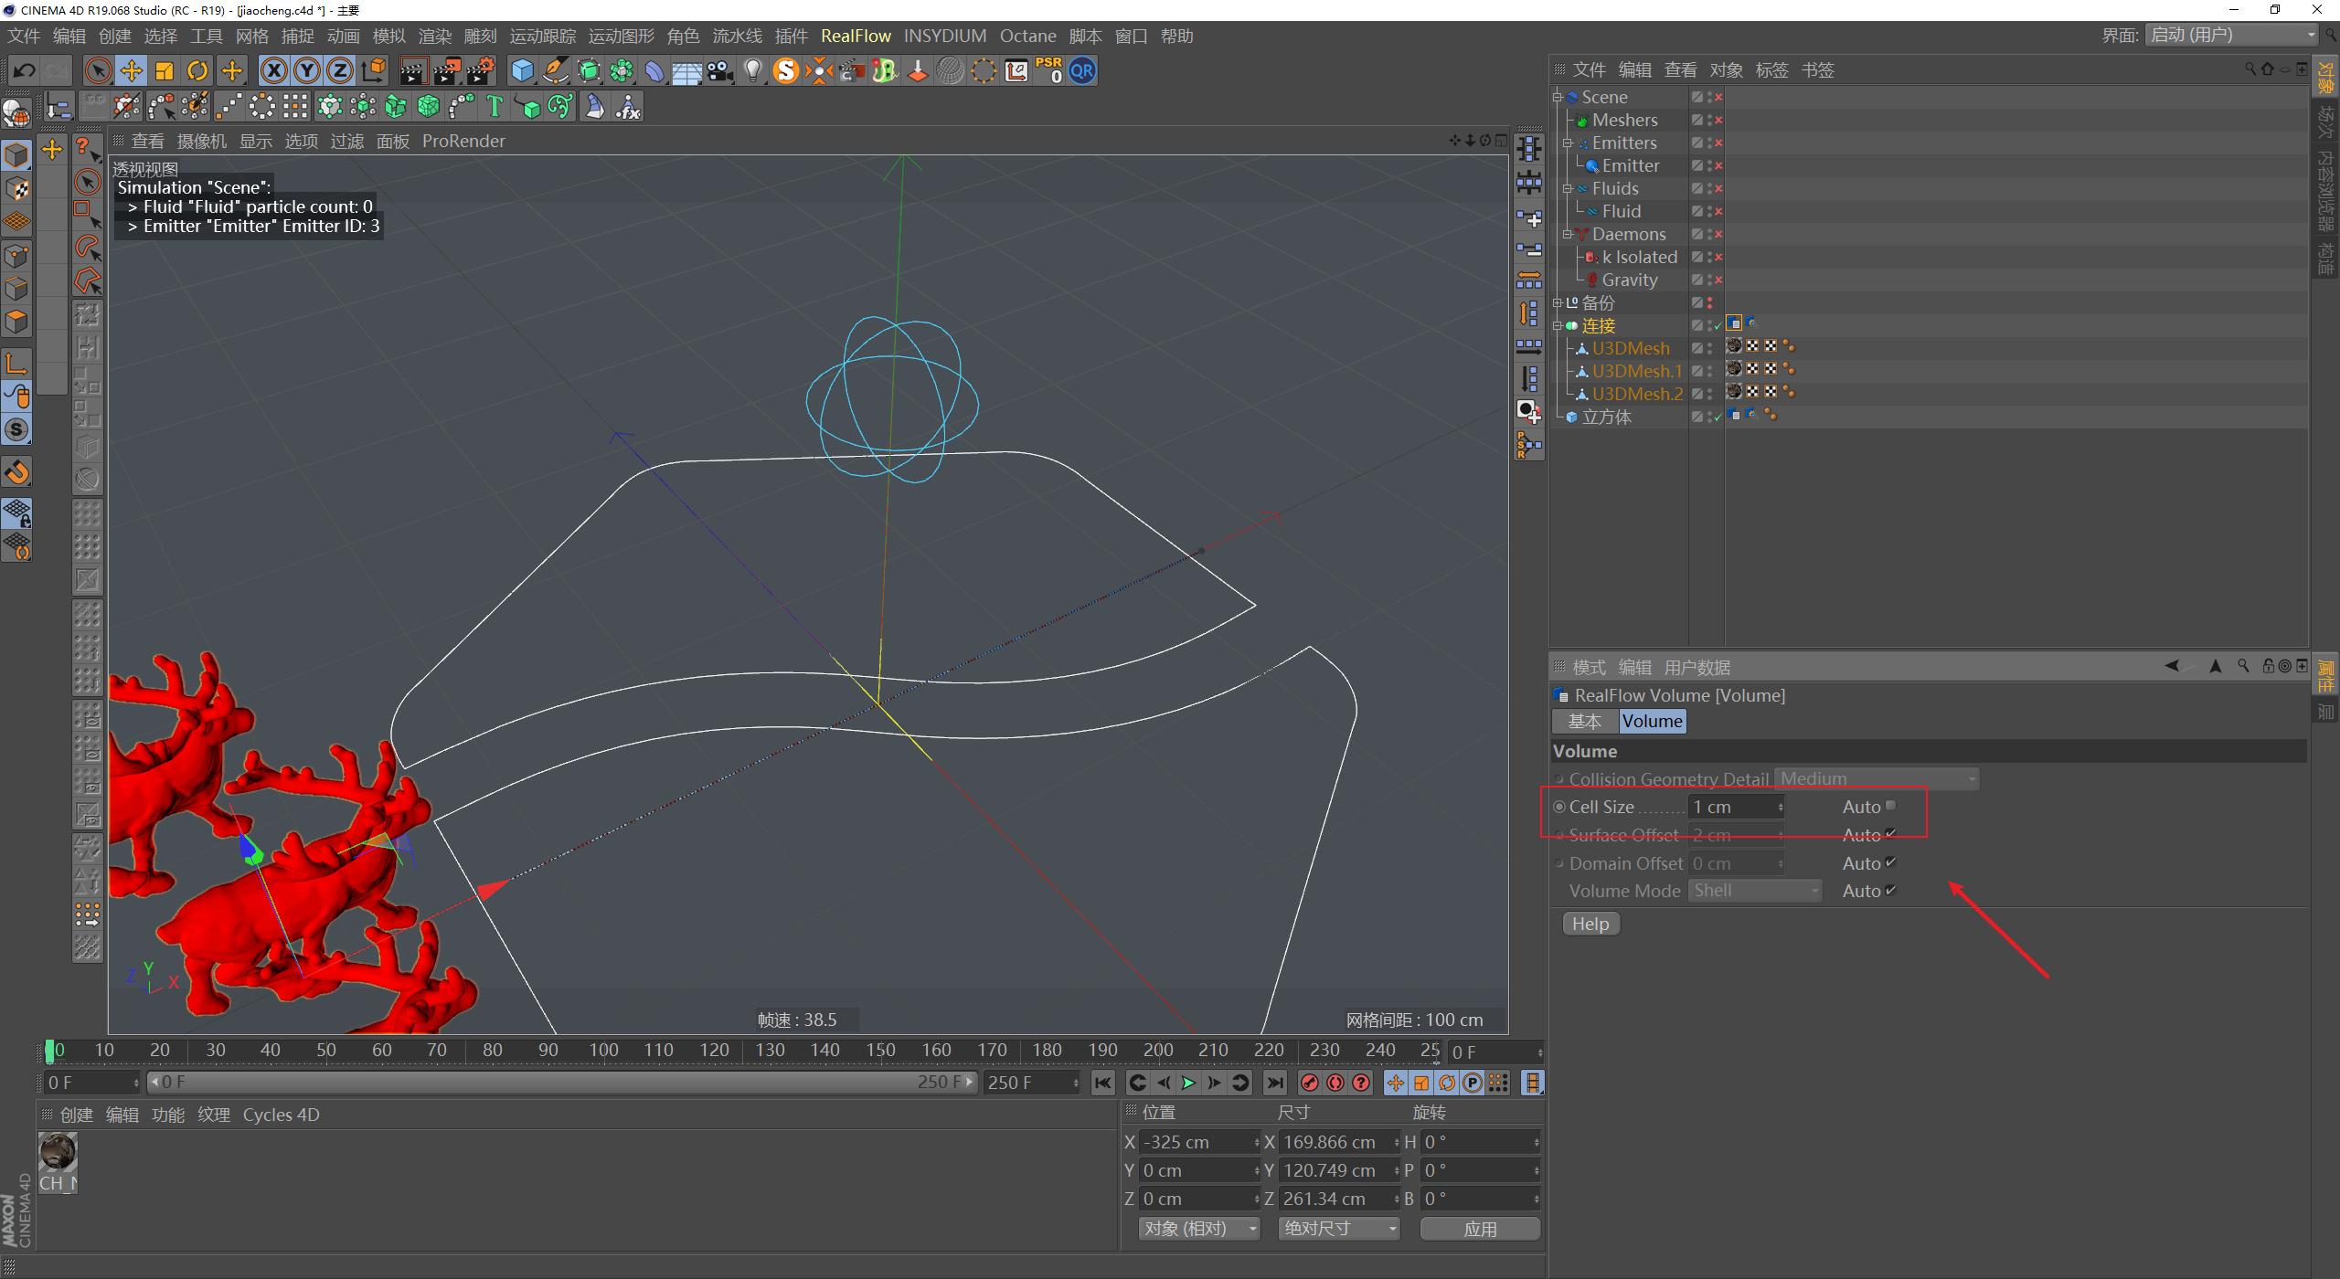
Task: Uncheck the Surface Offset Auto checkbox
Action: [1890, 834]
